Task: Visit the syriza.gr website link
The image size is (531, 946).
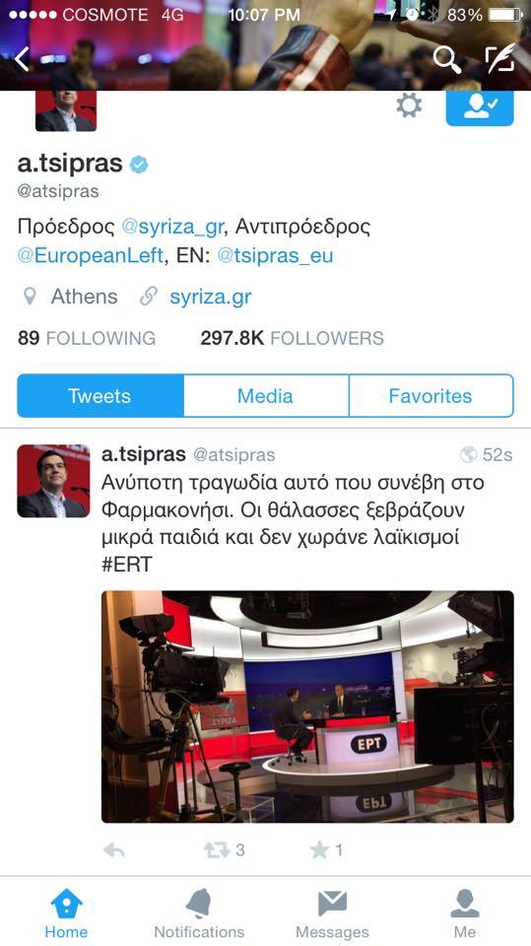Action: 210,297
